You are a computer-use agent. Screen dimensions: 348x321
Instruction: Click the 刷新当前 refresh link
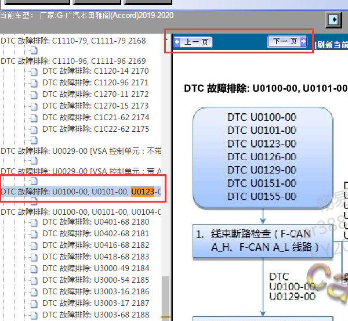(331, 45)
